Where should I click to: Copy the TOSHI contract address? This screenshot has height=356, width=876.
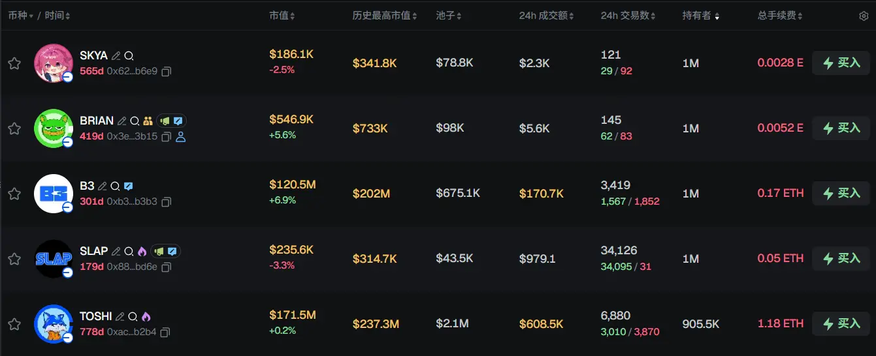coord(165,333)
